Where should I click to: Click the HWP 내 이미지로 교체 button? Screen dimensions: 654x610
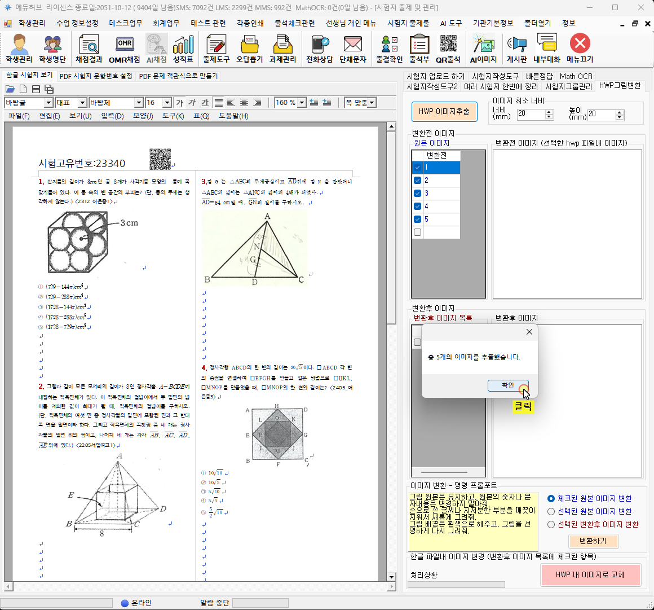590,574
